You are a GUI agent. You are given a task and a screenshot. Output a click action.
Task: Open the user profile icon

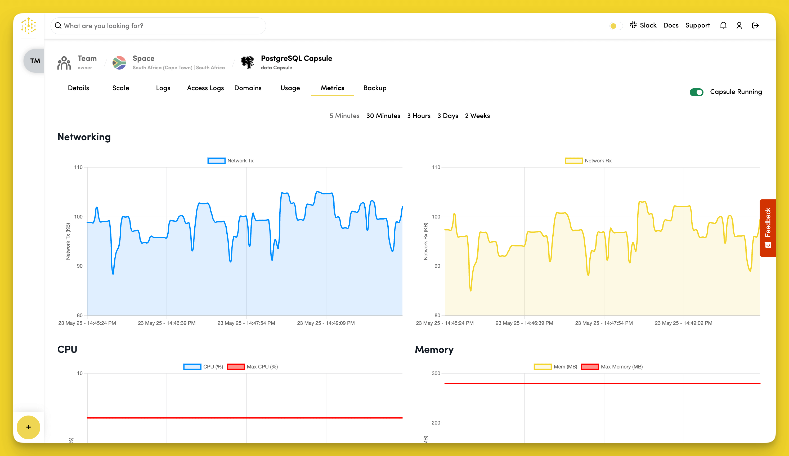coord(739,25)
